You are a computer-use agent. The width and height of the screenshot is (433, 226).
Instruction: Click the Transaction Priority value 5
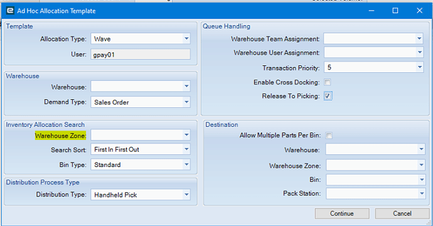point(329,67)
